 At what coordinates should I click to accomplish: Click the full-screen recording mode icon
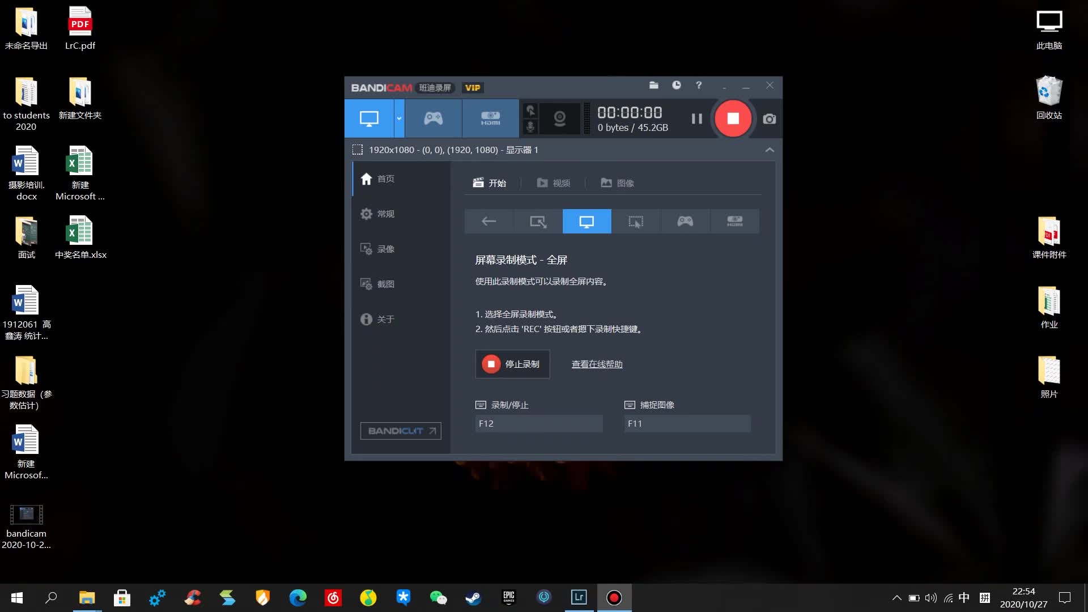click(x=586, y=221)
